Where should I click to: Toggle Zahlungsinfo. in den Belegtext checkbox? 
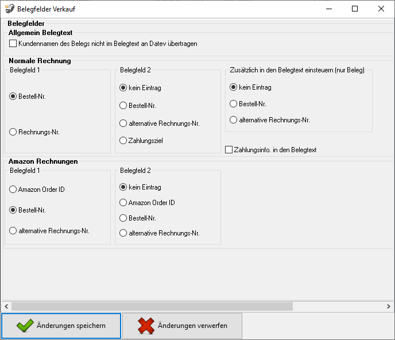tap(229, 150)
